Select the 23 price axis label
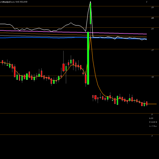159x159 pixels. click(152, 18)
